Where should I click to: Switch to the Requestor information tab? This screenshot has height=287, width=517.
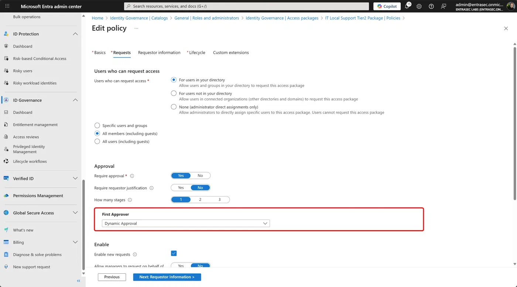pyautogui.click(x=159, y=52)
